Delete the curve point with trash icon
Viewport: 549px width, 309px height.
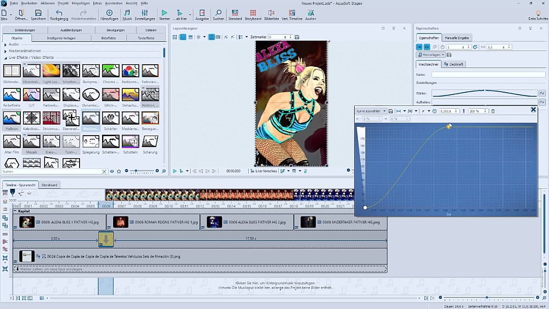tap(492, 111)
